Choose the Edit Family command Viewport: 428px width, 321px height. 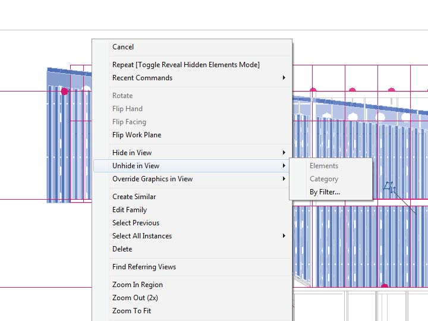coord(130,210)
